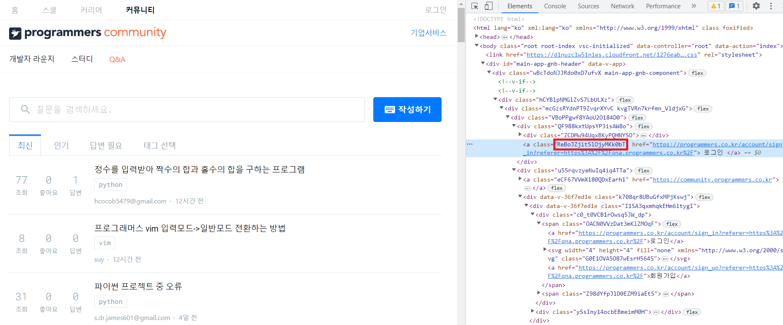Expand the ySsIny14ocbEBmeimM0H div
The width and height of the screenshot is (783, 325).
533,311
